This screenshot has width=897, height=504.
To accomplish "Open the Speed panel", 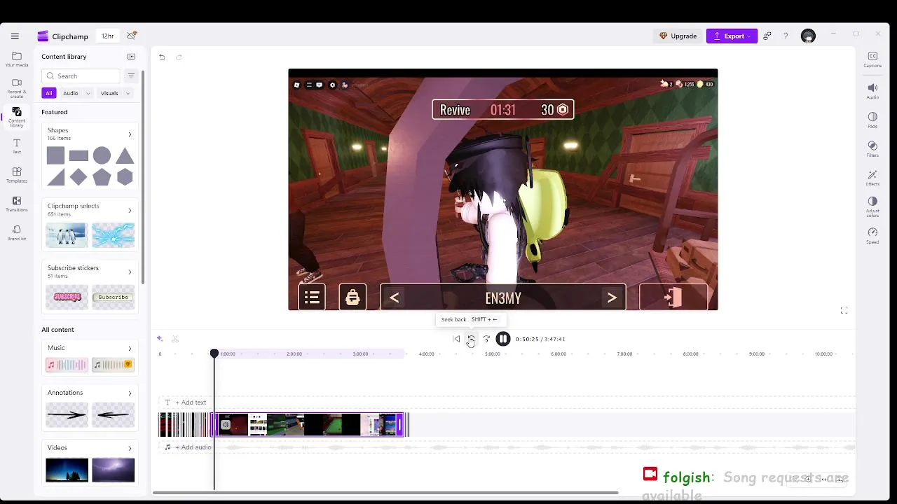I will 872,236.
